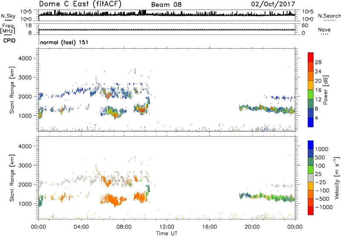Viewport: 341px width, 236px height.
Task: Click the frequency trace line in Freq. panel
Action: click(x=167, y=30)
